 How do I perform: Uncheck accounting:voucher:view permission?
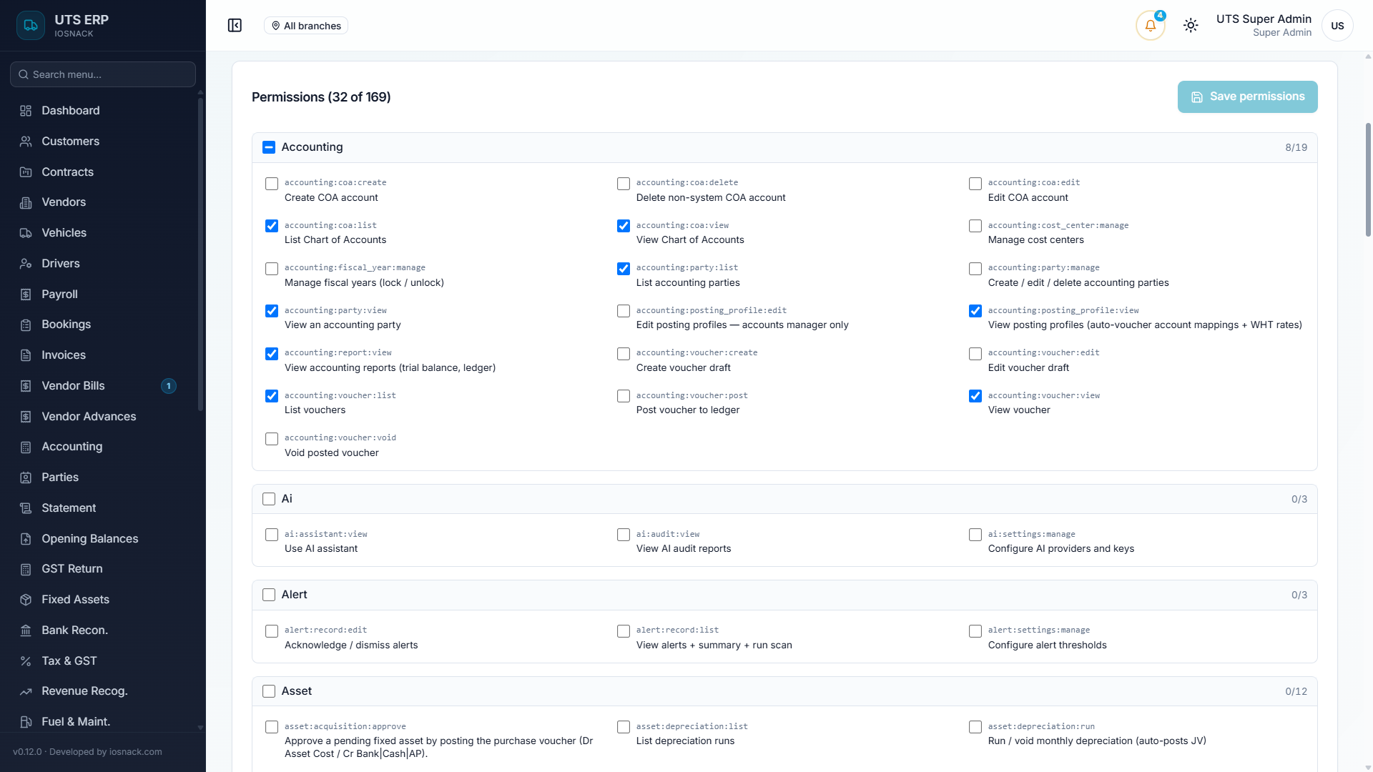pyautogui.click(x=975, y=396)
